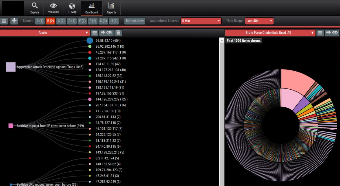Add a new widget with the plus icon
The width and height of the screenshot is (340, 186).
[x=14, y=21]
